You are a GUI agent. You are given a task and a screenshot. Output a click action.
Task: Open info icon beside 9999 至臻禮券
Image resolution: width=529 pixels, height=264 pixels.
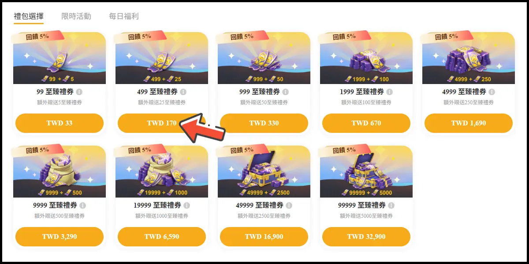pos(82,205)
